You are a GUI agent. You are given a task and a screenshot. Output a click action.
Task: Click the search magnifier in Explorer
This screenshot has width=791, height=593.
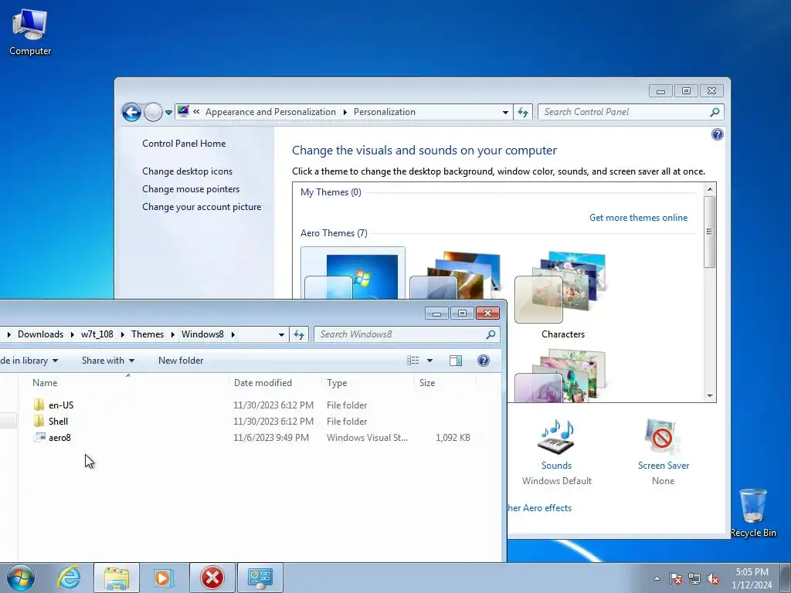pyautogui.click(x=491, y=334)
